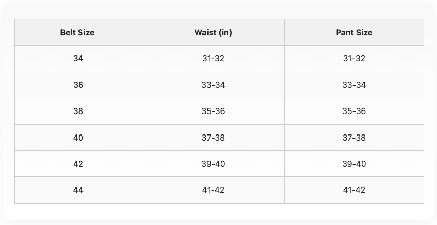
Task: Click 41-42 in the Waist column
Action: (x=213, y=190)
